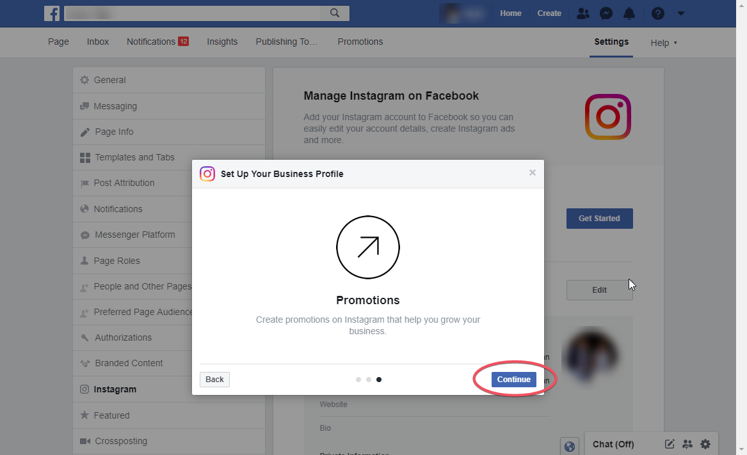This screenshot has height=455, width=747.
Task: Click the Page Info pencil icon
Action: pyautogui.click(x=84, y=132)
